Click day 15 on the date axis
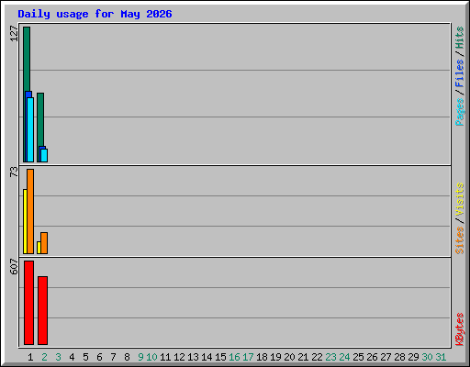470x367 pixels. tap(220, 357)
